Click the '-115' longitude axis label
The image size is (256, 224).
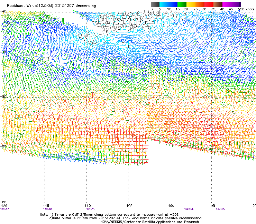tap(45, 206)
